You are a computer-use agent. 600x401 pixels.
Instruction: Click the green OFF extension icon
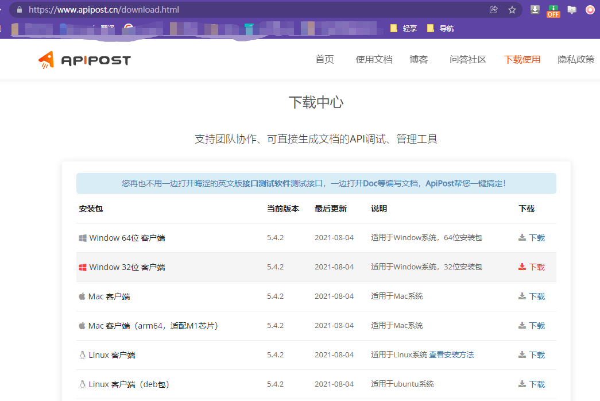point(553,11)
